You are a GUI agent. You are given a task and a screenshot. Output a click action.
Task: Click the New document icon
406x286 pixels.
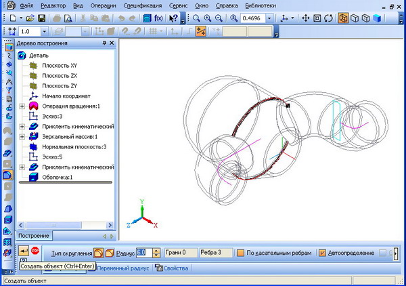[x=13, y=18]
